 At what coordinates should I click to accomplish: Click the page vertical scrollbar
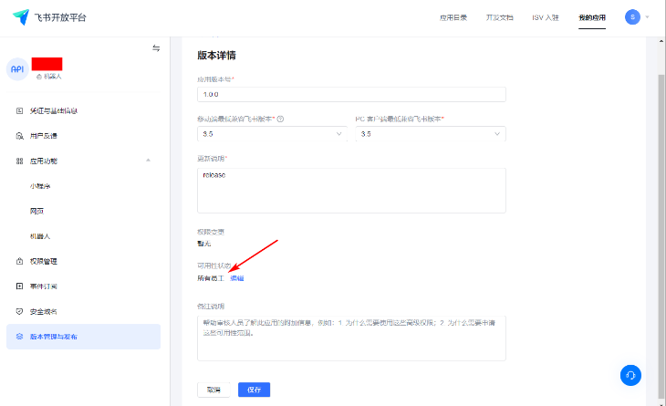click(661, 235)
